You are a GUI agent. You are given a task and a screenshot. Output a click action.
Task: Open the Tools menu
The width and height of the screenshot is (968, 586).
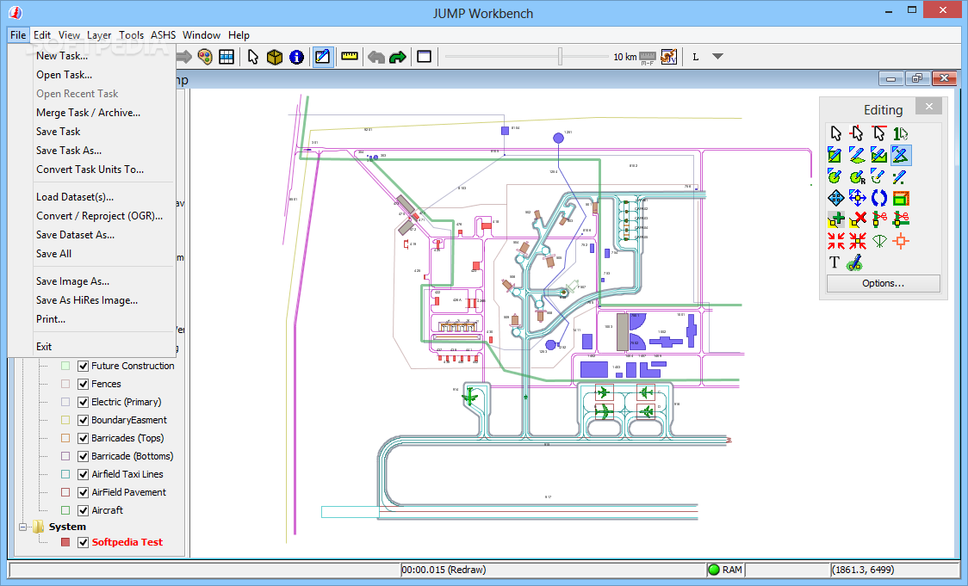[x=131, y=35]
